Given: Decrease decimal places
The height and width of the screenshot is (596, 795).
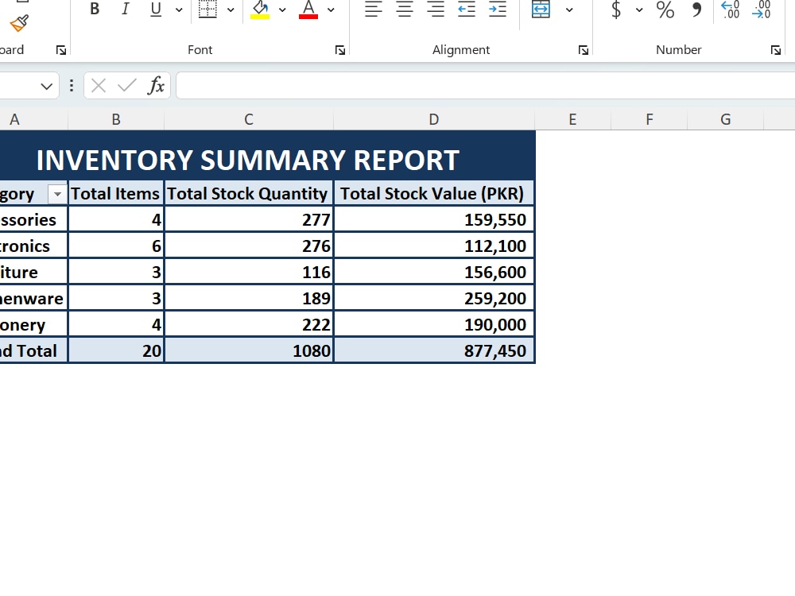Looking at the screenshot, I should tap(761, 9).
